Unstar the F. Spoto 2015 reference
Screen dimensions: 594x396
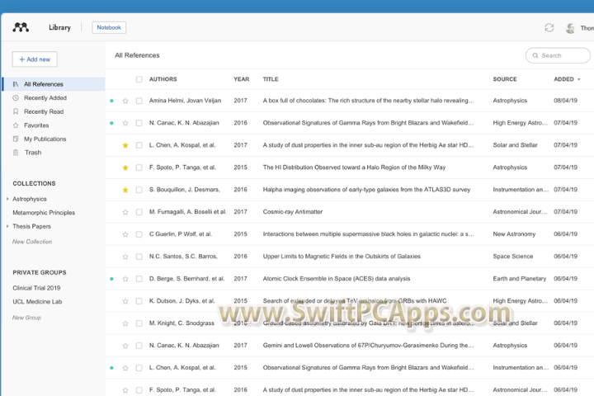(x=125, y=167)
